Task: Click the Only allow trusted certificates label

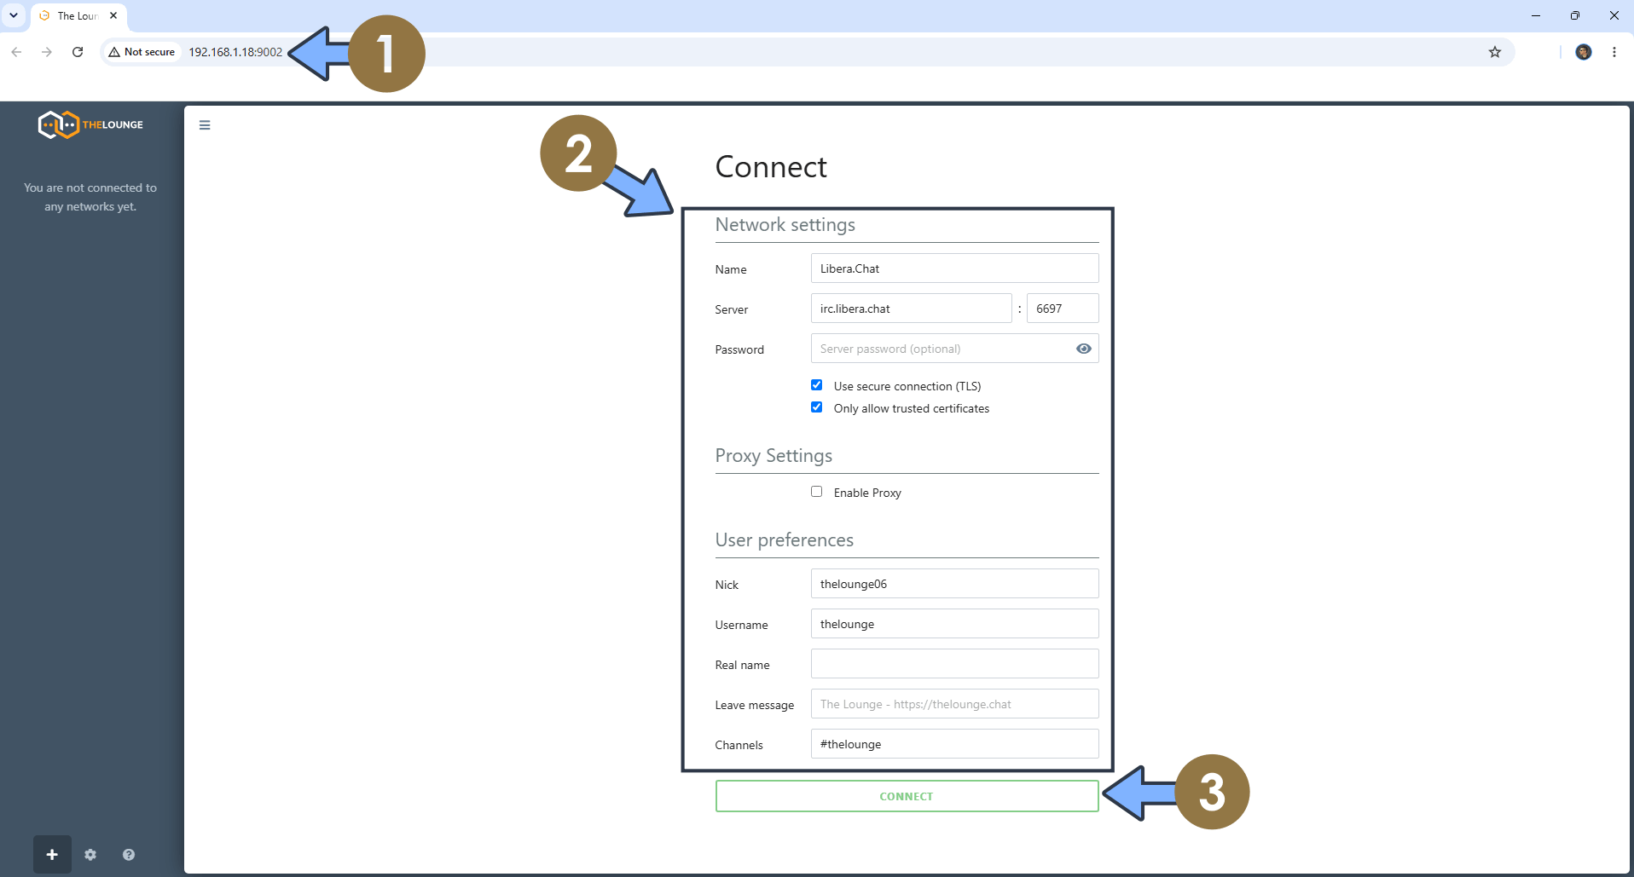Action: [912, 408]
